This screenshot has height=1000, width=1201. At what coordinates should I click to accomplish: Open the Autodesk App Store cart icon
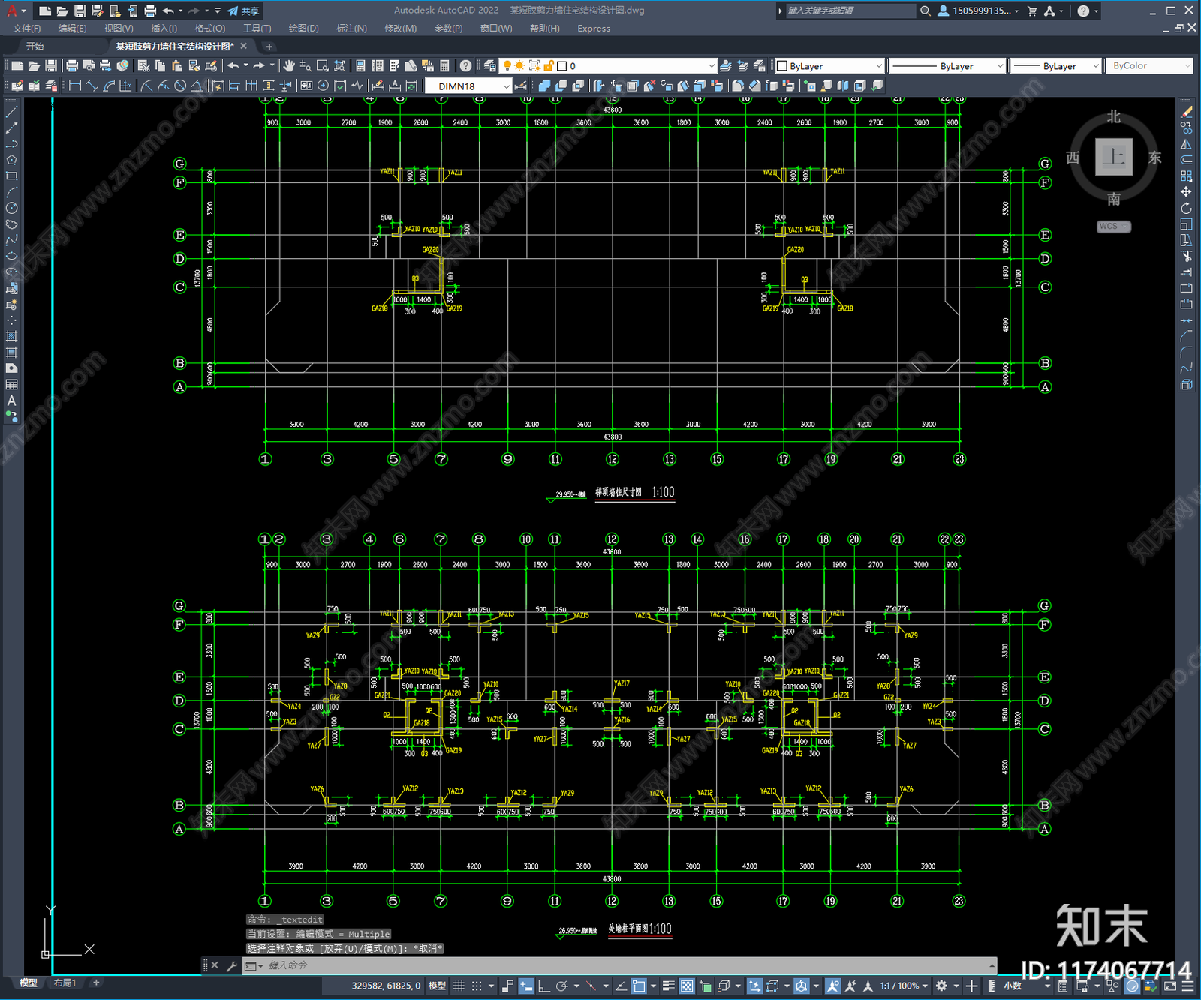point(1032,11)
